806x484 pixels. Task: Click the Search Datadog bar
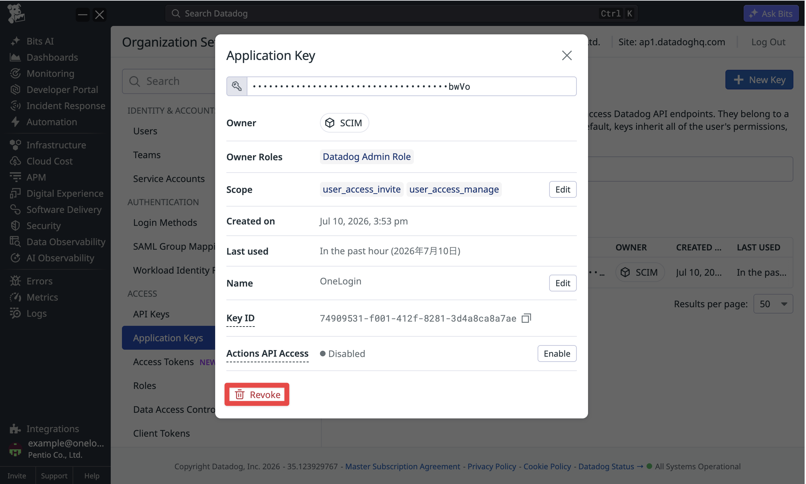pyautogui.click(x=401, y=13)
